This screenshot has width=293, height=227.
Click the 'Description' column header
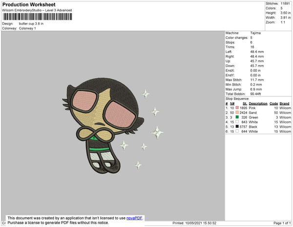258,104
